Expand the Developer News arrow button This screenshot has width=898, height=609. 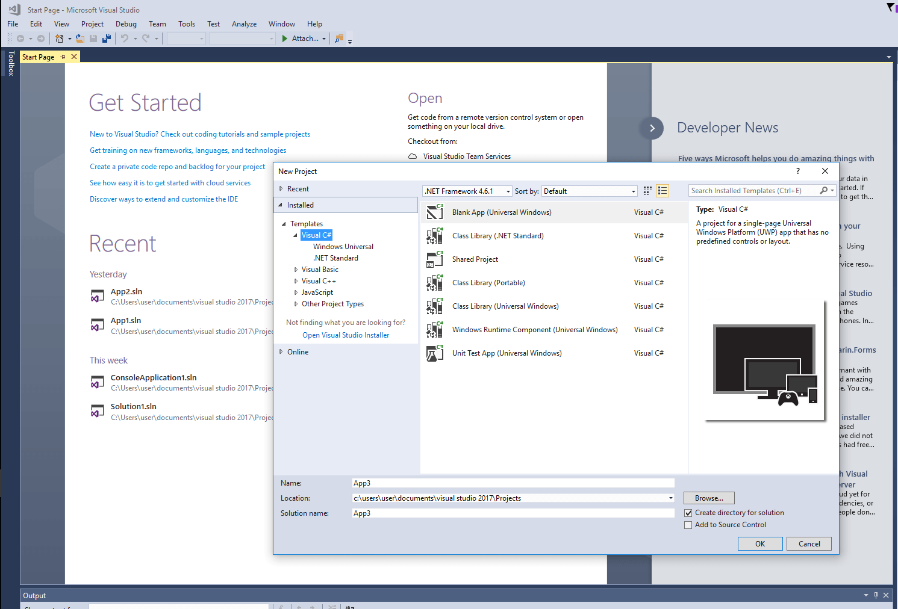pos(652,128)
